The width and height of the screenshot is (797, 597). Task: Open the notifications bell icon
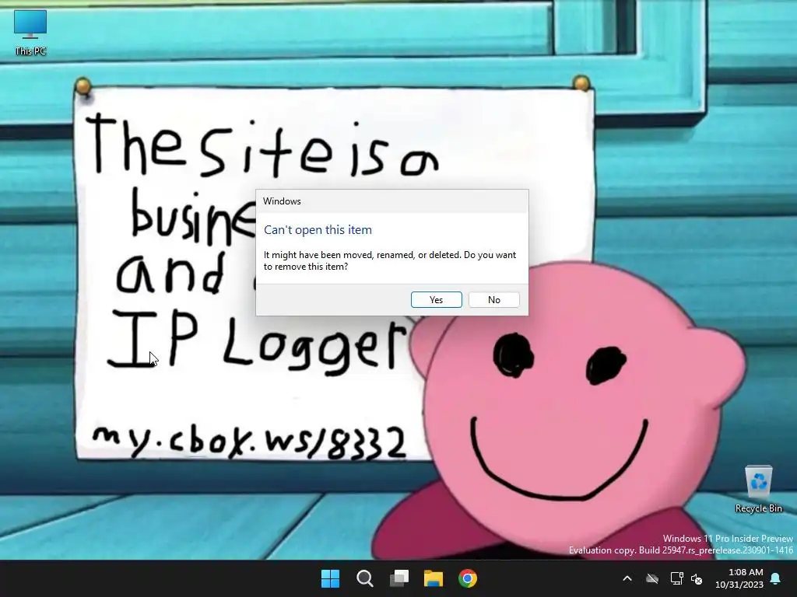pos(776,578)
